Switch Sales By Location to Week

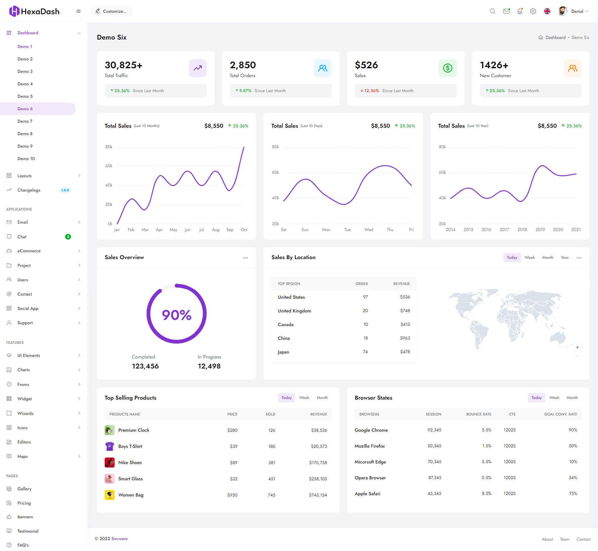[x=529, y=258]
